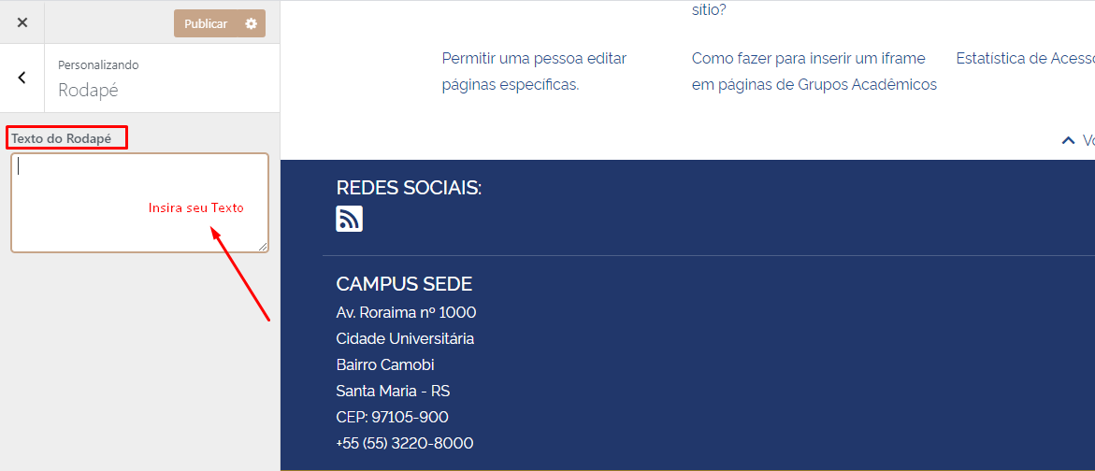This screenshot has height=471, width=1095.
Task: Open the Estatística de Acesso link
Action: pyautogui.click(x=1024, y=58)
